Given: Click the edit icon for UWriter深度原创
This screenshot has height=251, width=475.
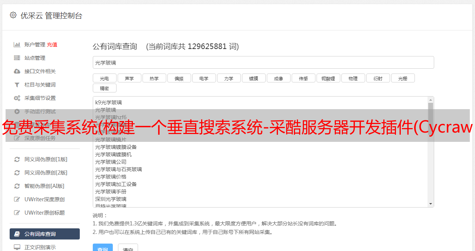Looking at the screenshot, I should coord(17,199).
